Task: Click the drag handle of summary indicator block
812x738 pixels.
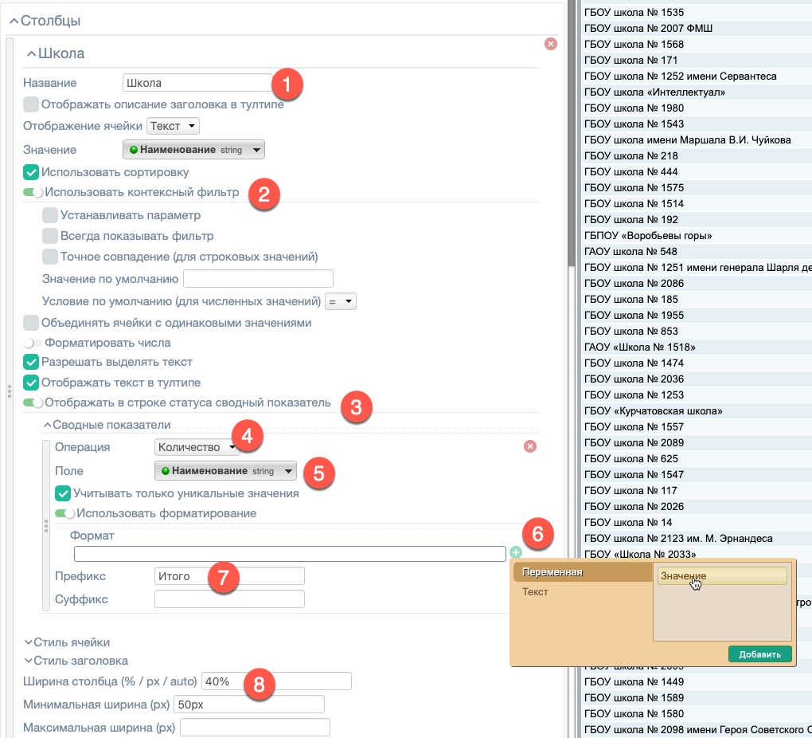Action: (x=46, y=527)
